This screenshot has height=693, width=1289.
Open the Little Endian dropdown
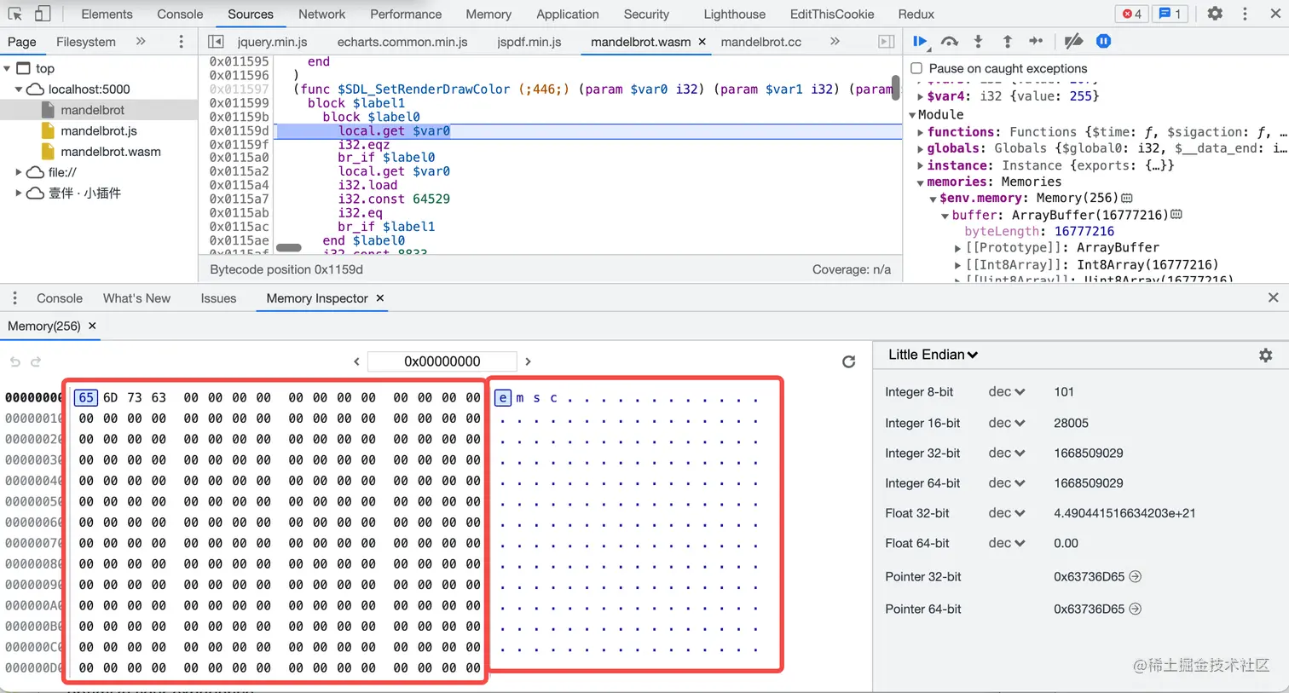(933, 355)
